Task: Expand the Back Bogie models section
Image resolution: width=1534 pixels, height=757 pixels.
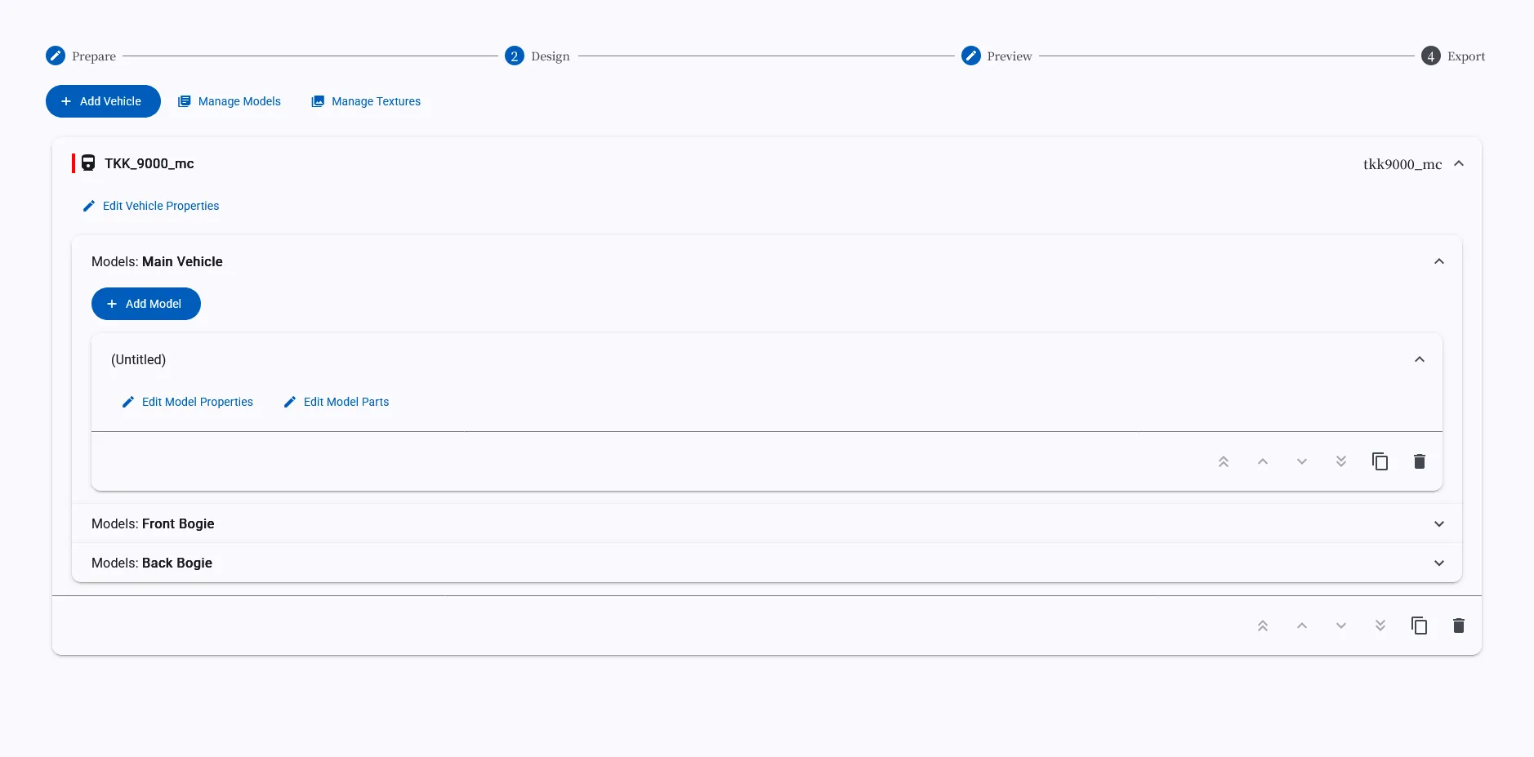Action: click(x=1438, y=563)
